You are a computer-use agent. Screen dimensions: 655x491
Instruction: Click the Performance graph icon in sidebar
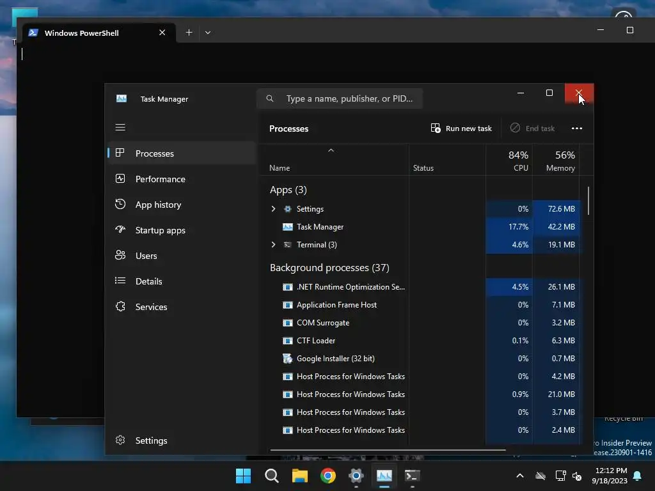[120, 179]
